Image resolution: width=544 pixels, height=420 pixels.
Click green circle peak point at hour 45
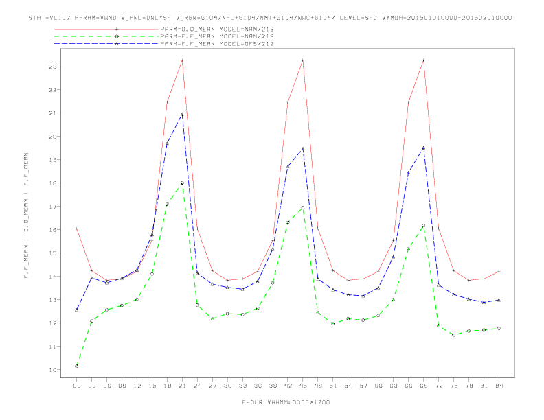(303, 207)
